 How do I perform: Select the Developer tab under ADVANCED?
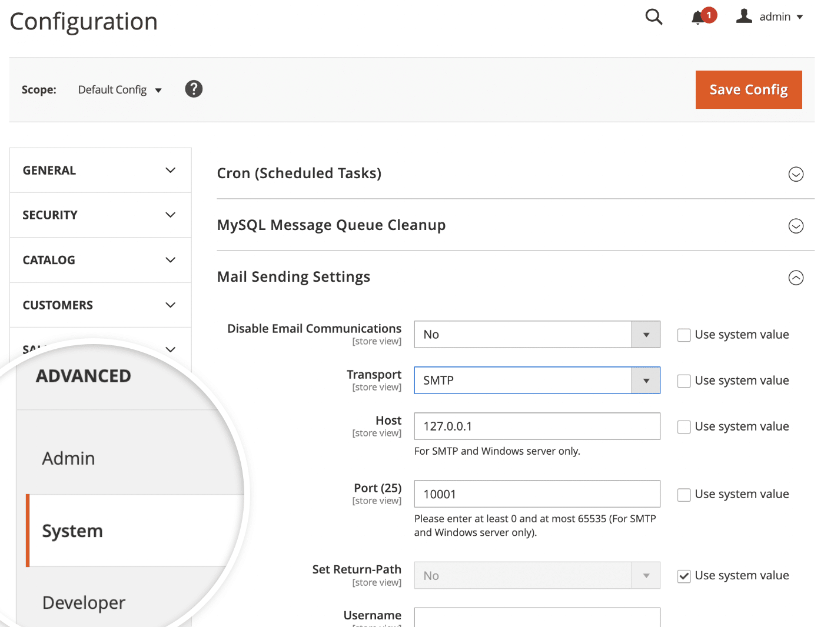click(84, 602)
